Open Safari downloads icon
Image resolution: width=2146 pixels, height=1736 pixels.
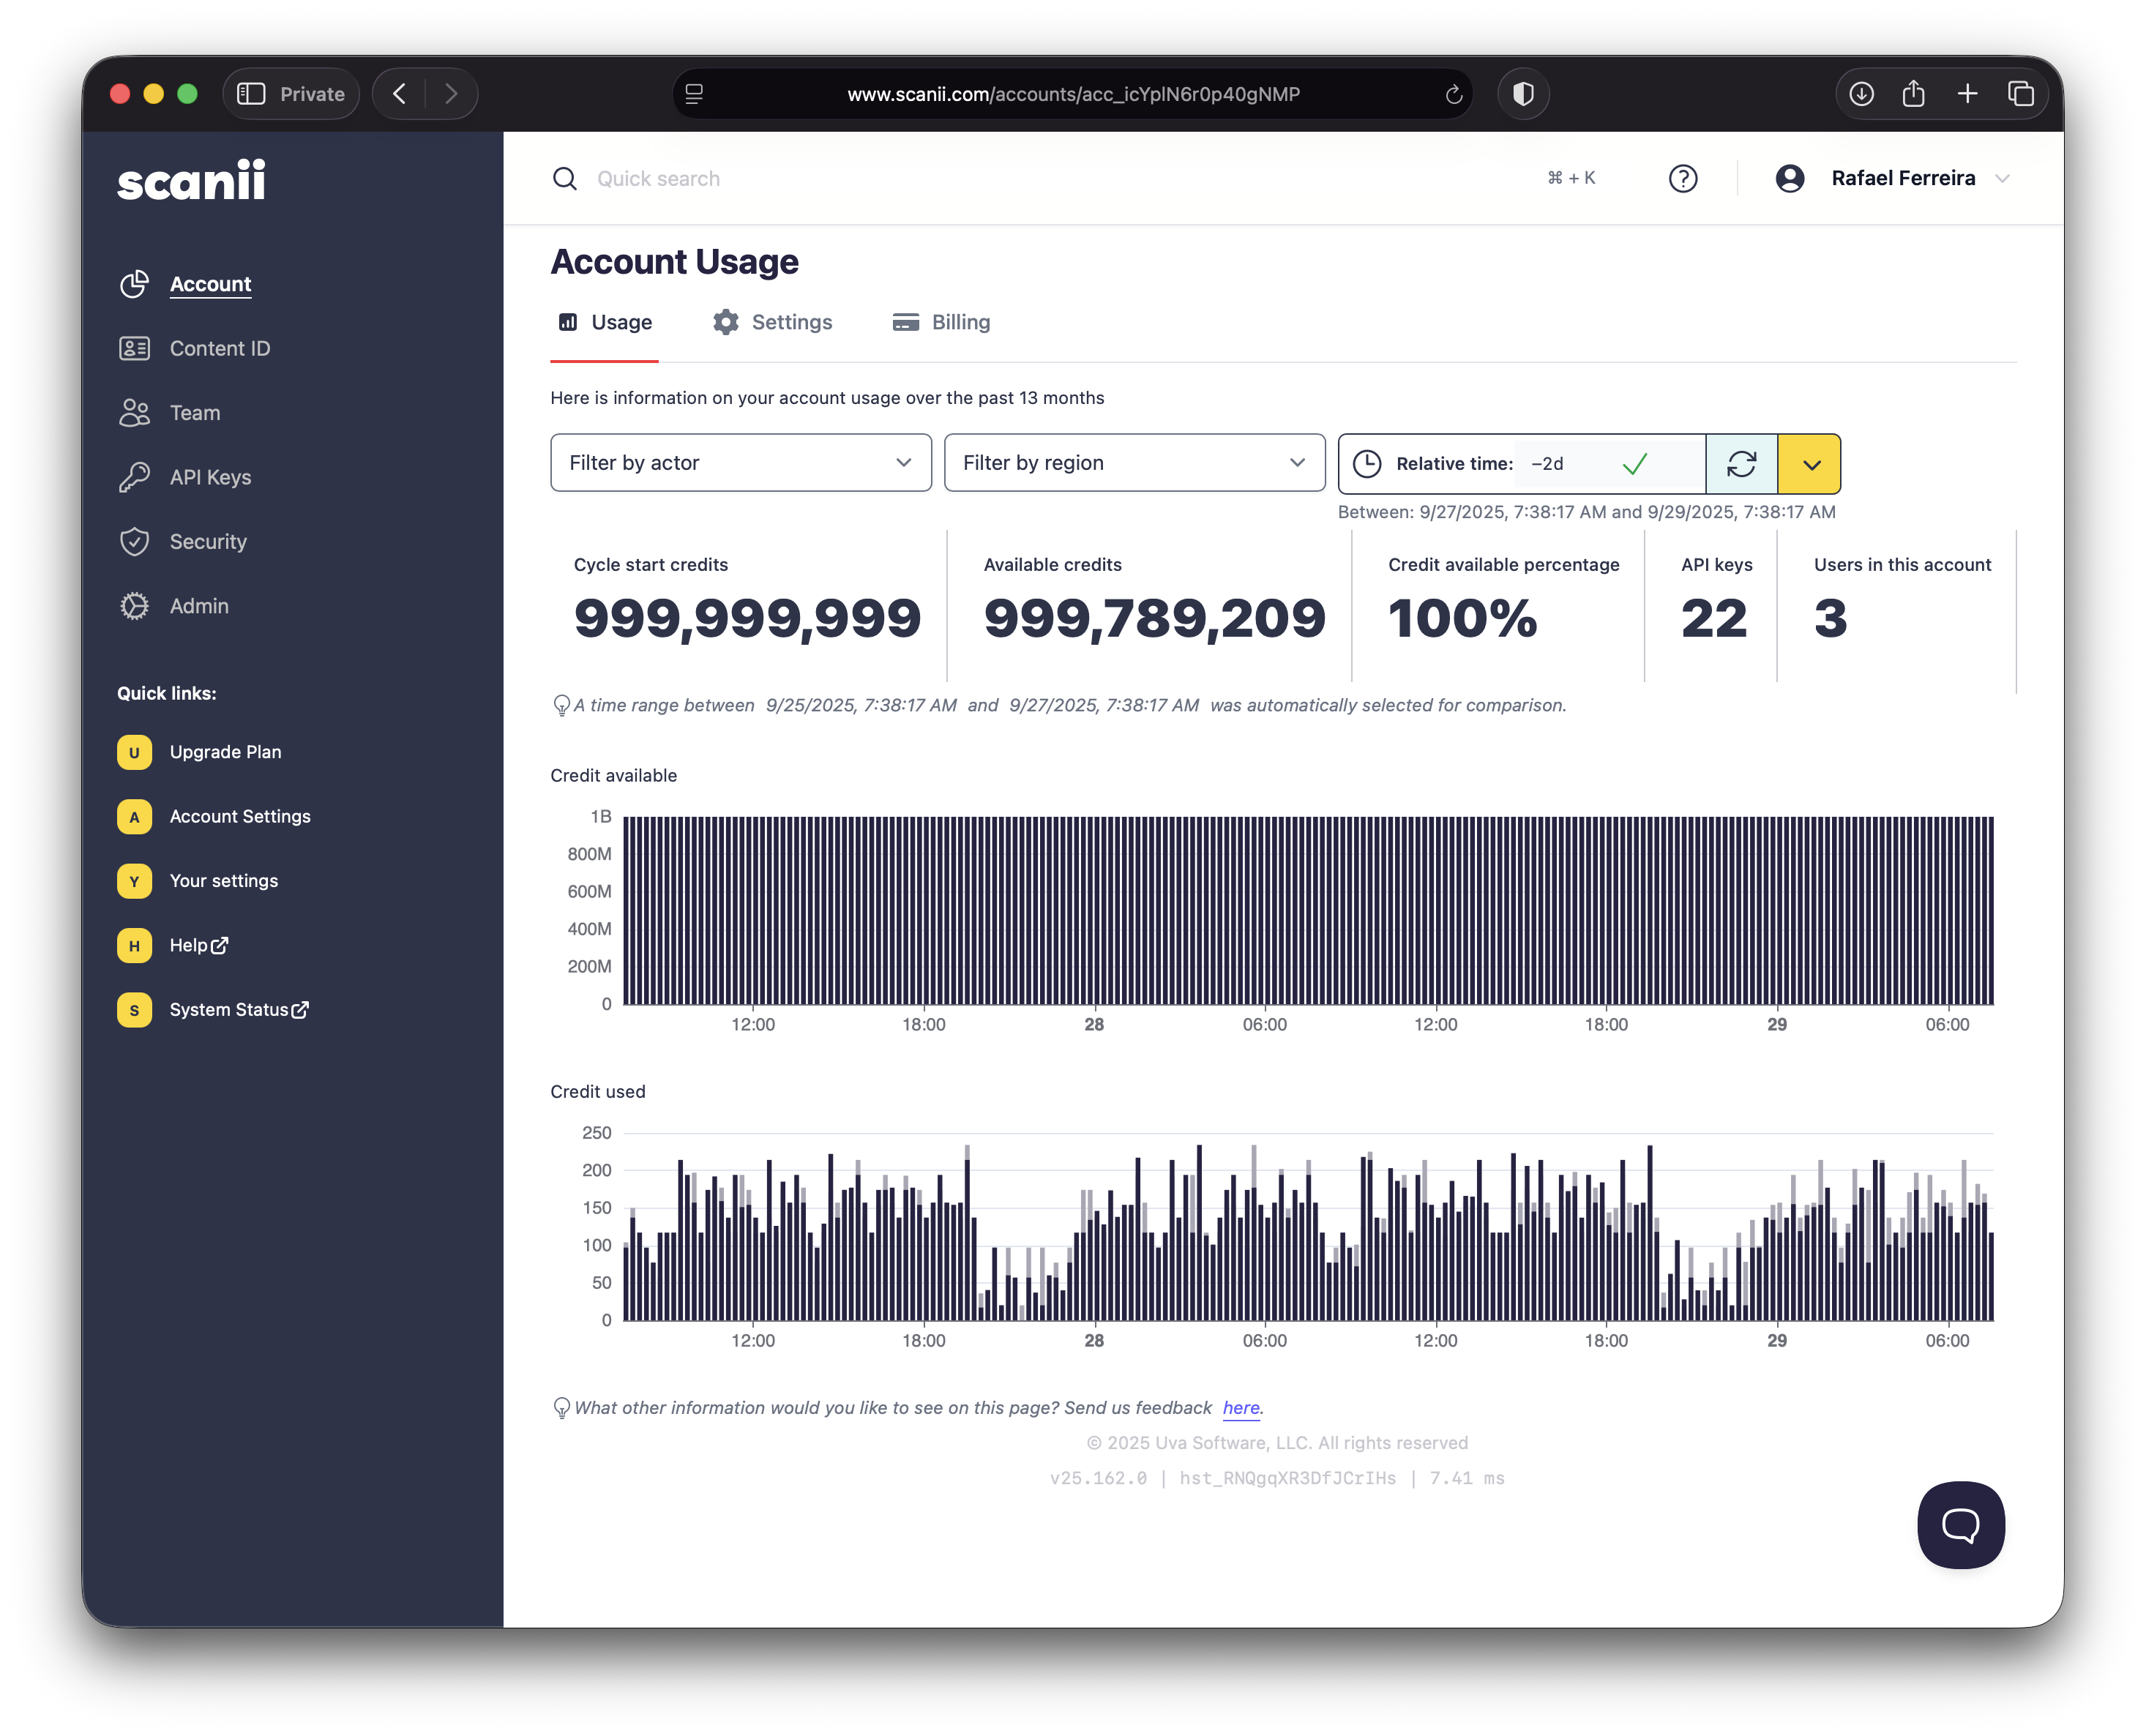(1861, 94)
